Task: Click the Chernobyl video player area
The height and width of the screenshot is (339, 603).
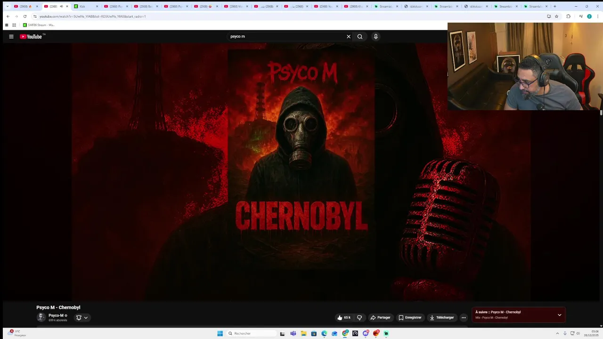Action: click(301, 172)
